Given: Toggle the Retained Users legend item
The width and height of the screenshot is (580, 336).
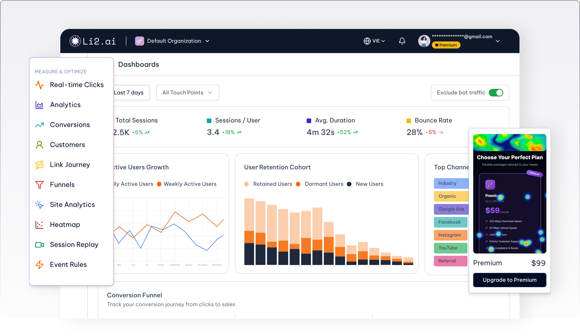Looking at the screenshot, I should click(x=268, y=184).
